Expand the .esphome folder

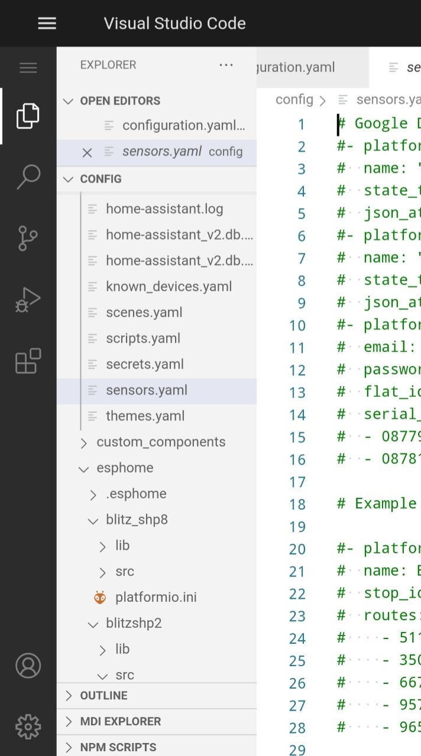93,494
